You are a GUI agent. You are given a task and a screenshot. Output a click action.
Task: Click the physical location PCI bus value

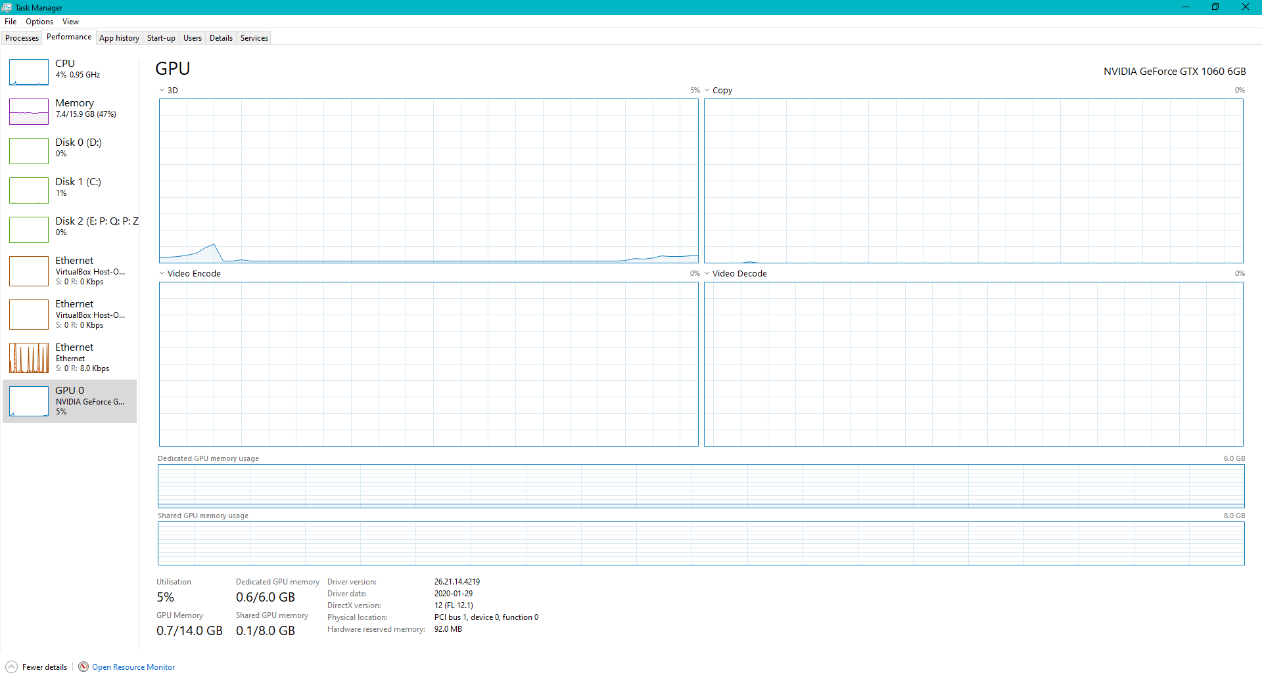pos(486,617)
